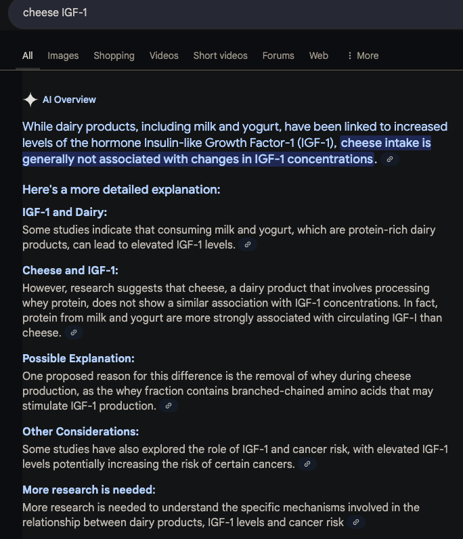Expand the More search filters menu
Screen dimensions: 463x539
[x=363, y=56]
